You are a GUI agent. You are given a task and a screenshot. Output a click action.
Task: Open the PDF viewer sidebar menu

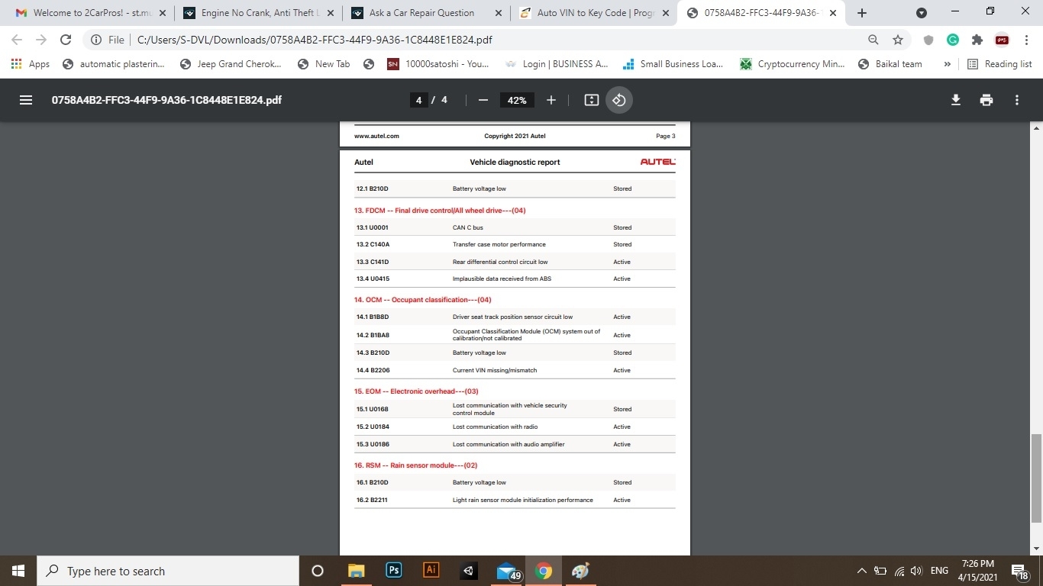(x=26, y=100)
